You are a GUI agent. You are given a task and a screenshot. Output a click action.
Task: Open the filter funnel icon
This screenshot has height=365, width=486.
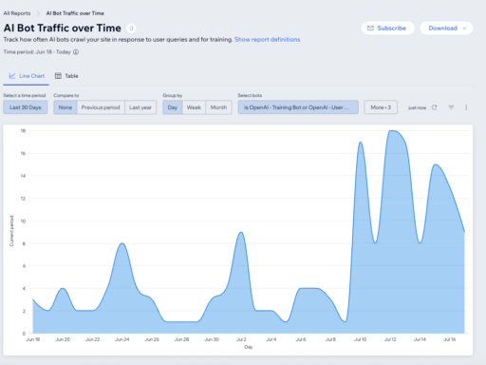tap(451, 107)
